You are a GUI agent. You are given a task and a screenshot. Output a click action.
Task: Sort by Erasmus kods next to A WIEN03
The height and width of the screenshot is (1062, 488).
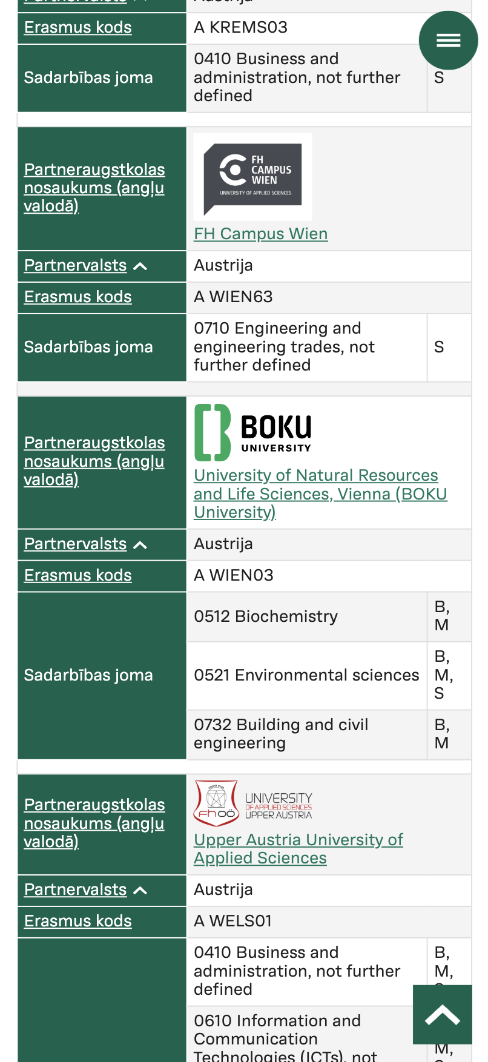78,575
